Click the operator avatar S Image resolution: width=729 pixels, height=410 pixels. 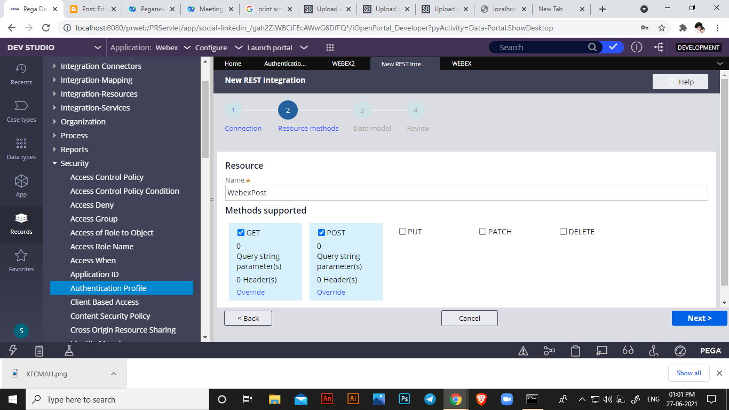tap(21, 331)
